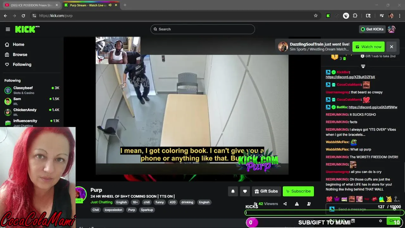Open a new browser tab
405x228 pixels.
pyautogui.click(x=125, y=5)
